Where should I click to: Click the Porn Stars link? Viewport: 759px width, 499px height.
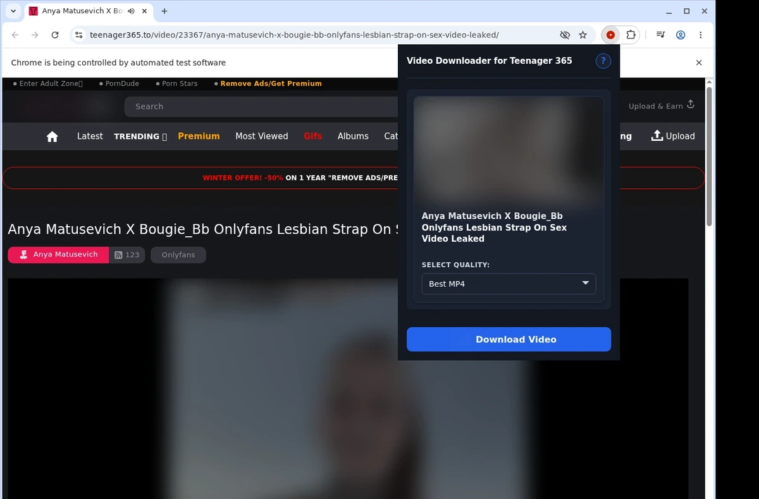(x=176, y=83)
